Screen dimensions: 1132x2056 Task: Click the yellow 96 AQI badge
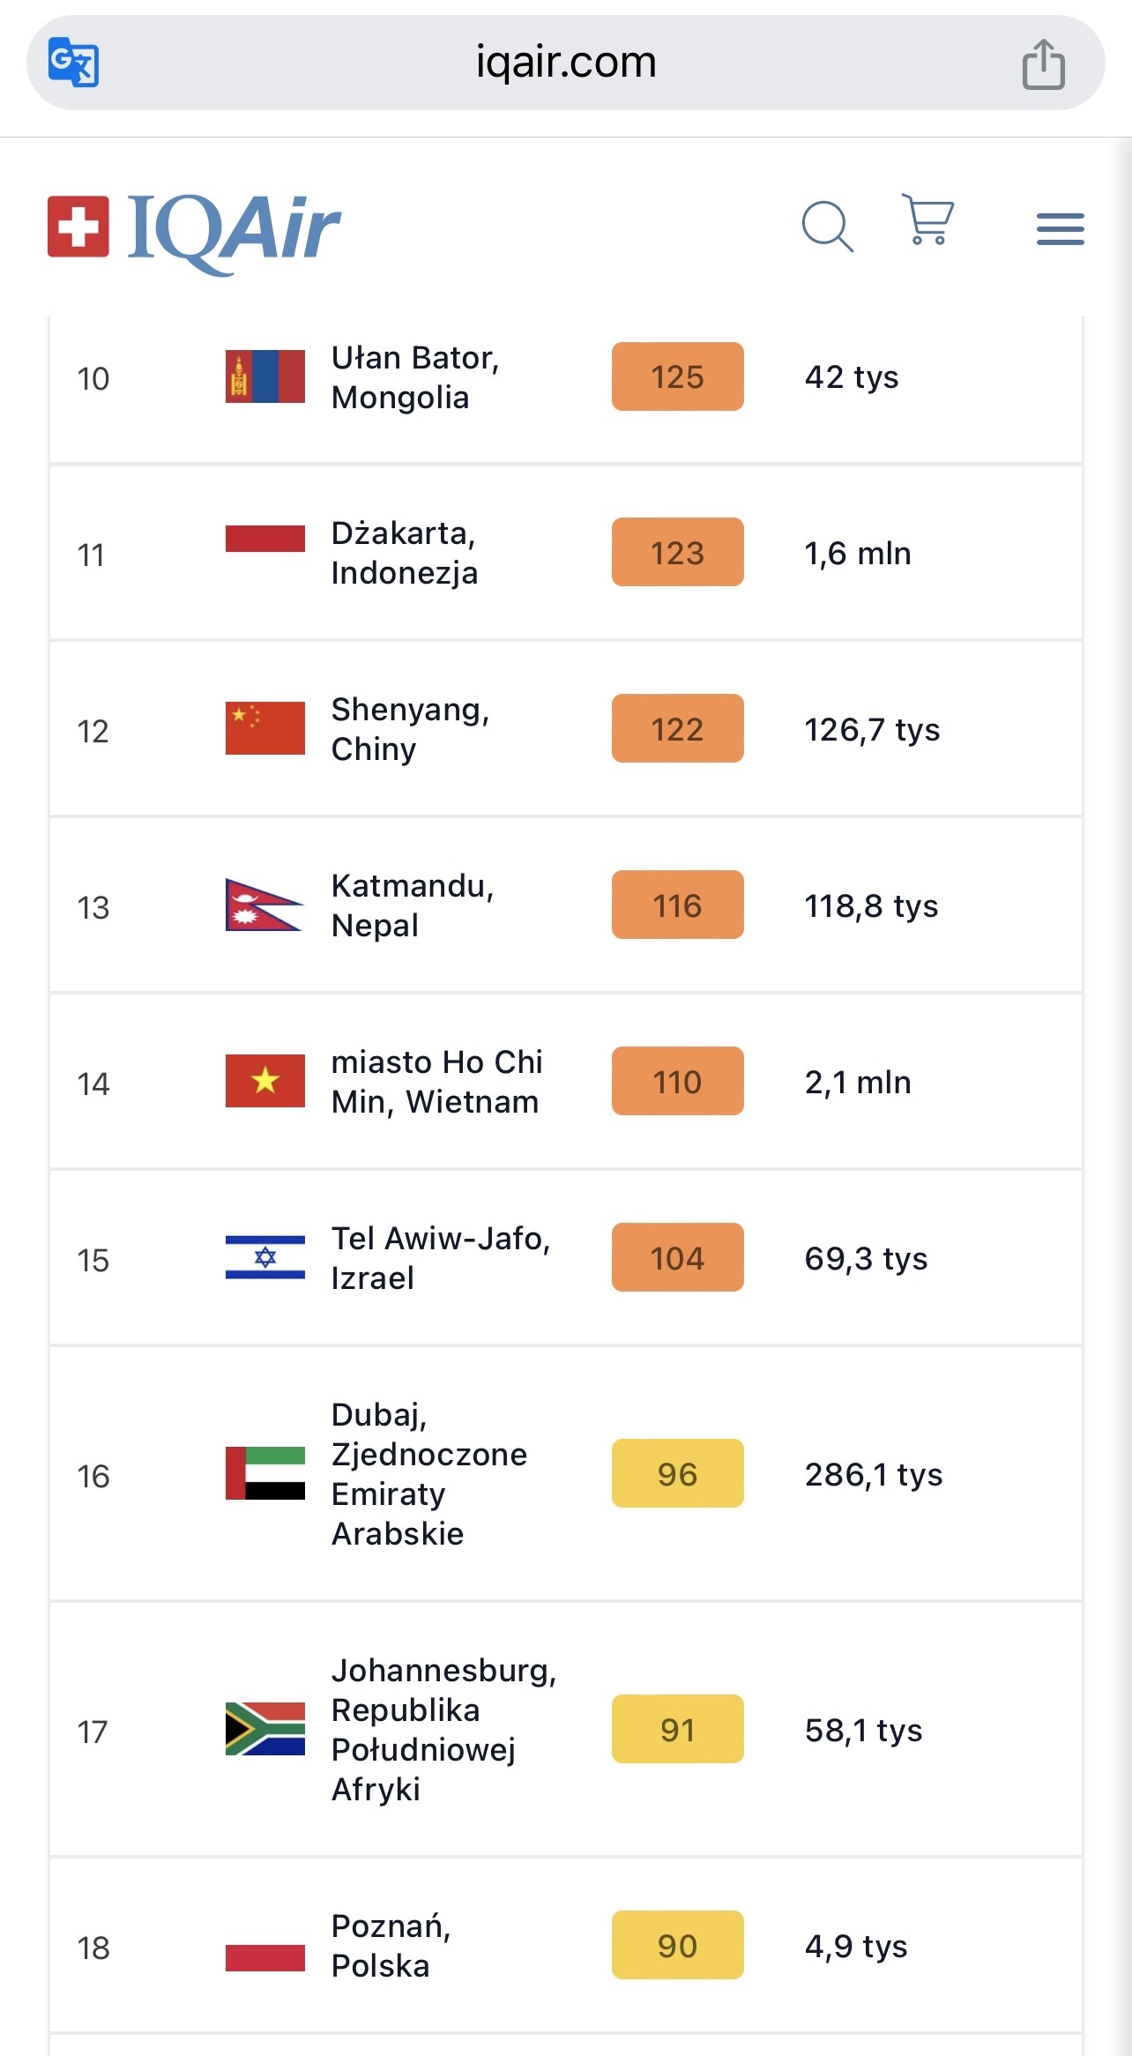click(677, 1473)
